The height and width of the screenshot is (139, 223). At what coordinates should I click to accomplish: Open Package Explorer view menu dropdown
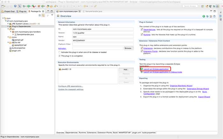(x=52, y=15)
